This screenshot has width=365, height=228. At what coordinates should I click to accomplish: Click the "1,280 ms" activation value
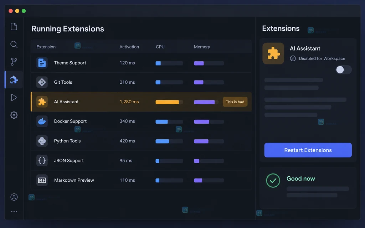click(129, 102)
